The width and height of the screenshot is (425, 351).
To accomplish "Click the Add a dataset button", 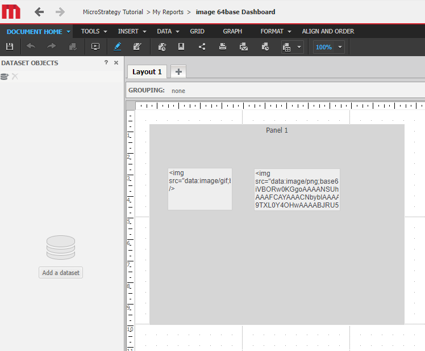I will click(61, 273).
